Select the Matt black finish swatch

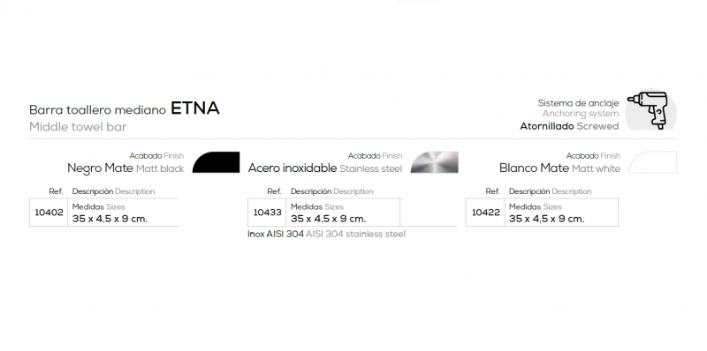tap(216, 162)
